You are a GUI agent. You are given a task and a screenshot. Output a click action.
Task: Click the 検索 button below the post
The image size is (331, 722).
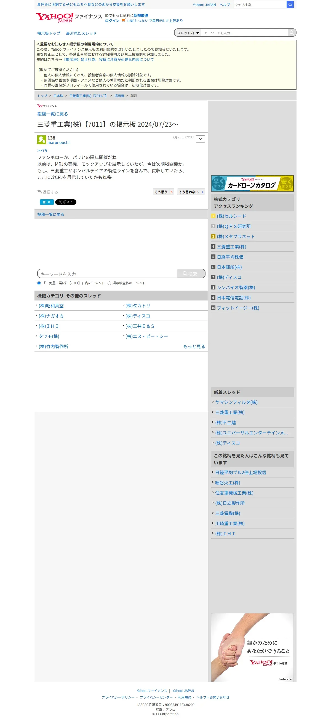point(191,274)
